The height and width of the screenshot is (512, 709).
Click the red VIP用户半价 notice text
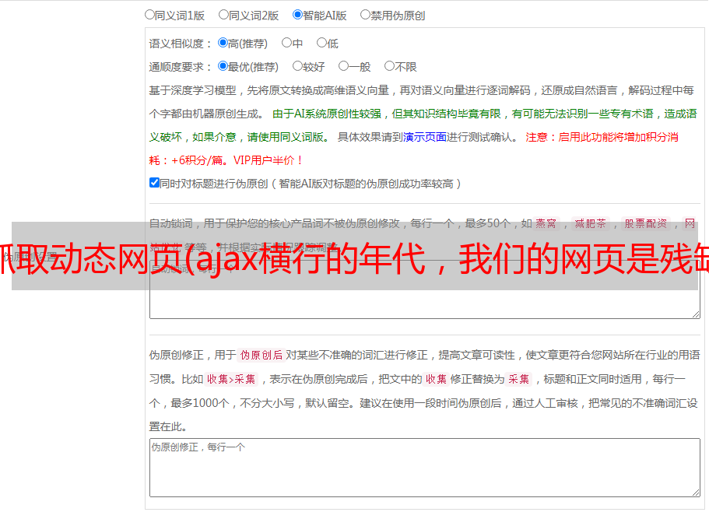coord(269,160)
